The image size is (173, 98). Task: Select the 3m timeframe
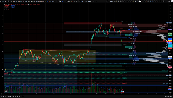tap(24, 1)
